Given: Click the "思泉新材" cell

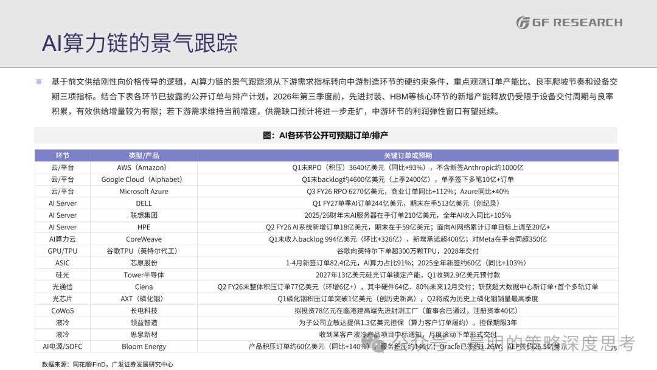Looking at the screenshot, I should pyautogui.click(x=144, y=335).
